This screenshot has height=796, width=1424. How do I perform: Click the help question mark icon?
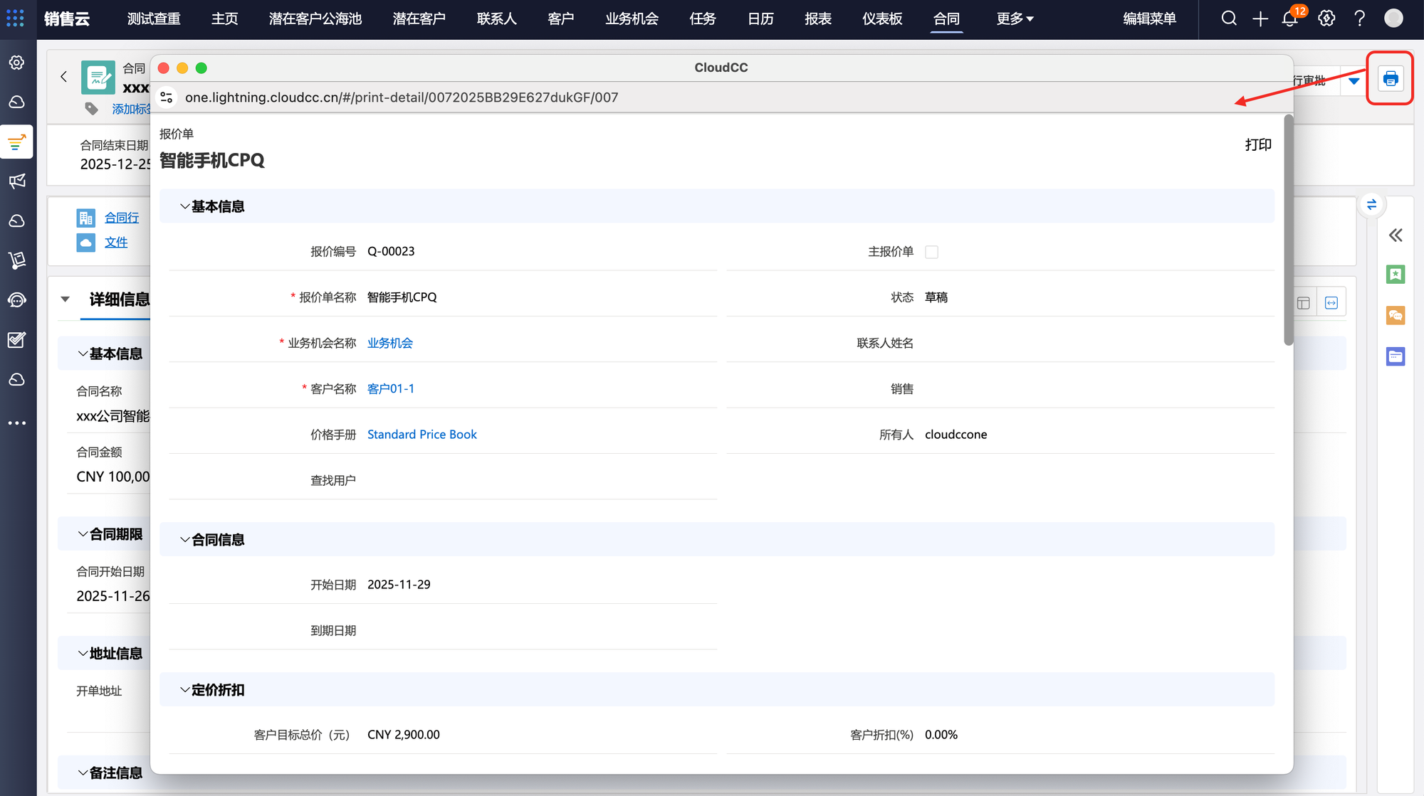pos(1359,19)
